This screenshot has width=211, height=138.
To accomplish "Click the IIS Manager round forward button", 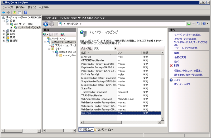I will pyautogui.click(x=51, y=24).
